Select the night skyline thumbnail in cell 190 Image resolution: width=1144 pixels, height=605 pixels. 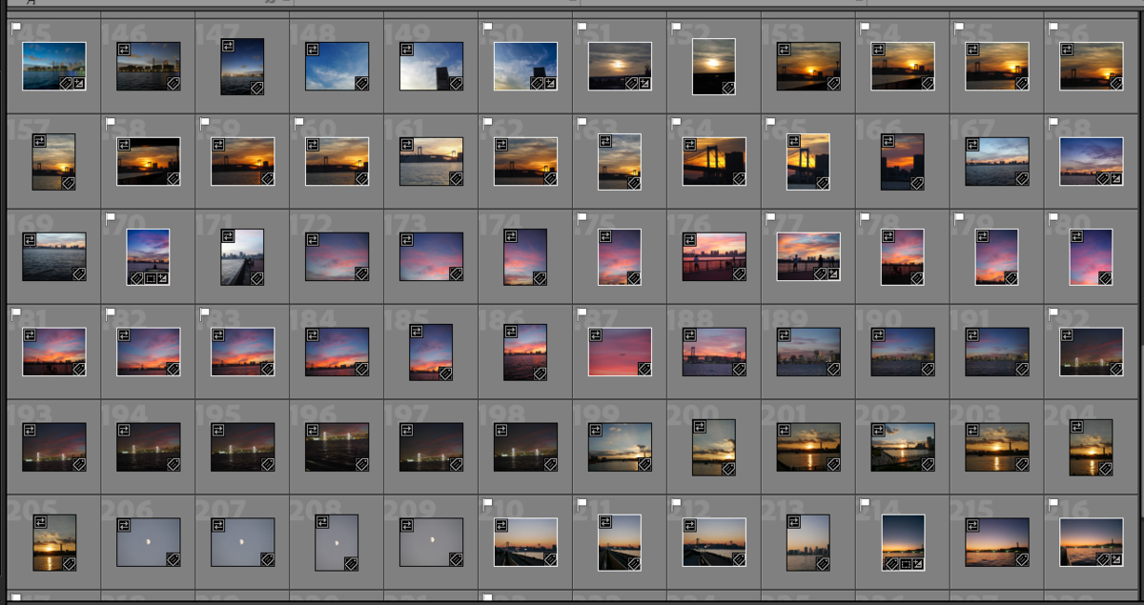pyautogui.click(x=904, y=352)
